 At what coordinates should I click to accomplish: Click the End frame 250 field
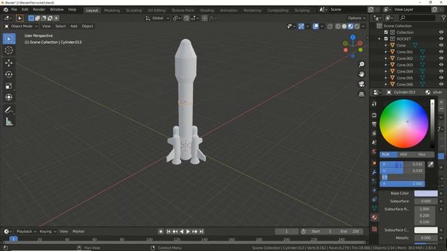[x=351, y=231]
